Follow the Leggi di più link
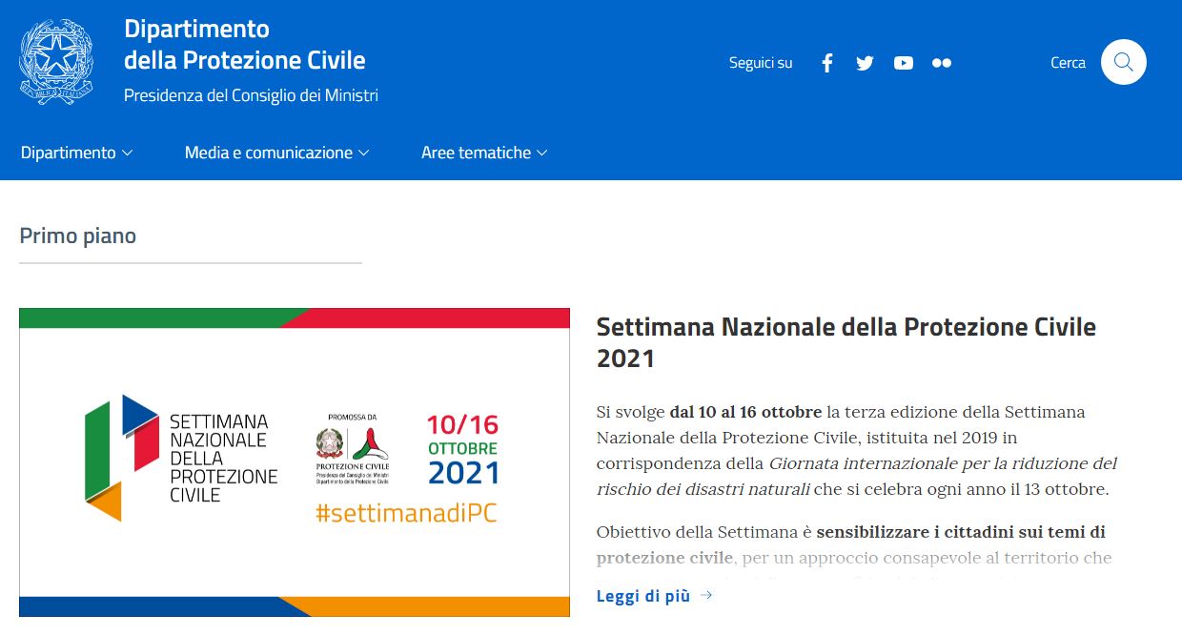Viewport: 1182px width, 635px height. tap(642, 596)
